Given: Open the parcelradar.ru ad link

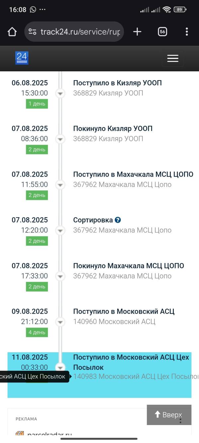Looking at the screenshot, I should [x=49, y=434].
